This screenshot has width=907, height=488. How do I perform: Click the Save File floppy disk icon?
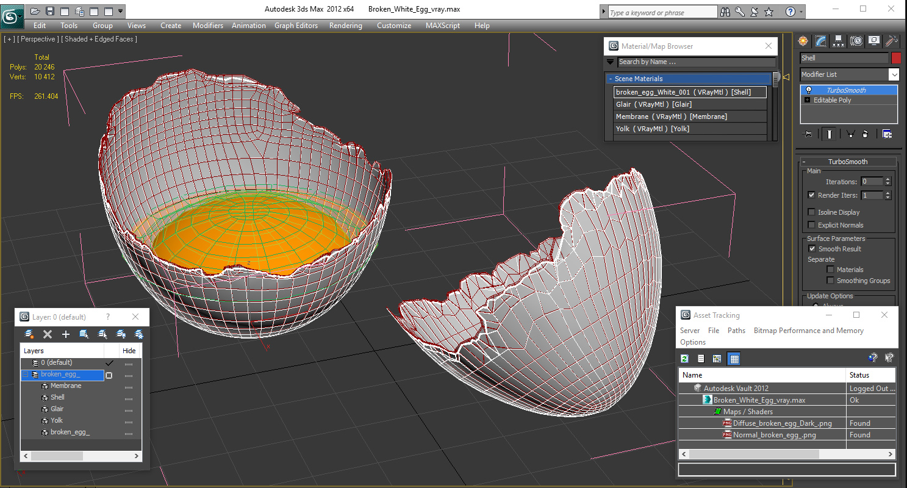click(49, 11)
